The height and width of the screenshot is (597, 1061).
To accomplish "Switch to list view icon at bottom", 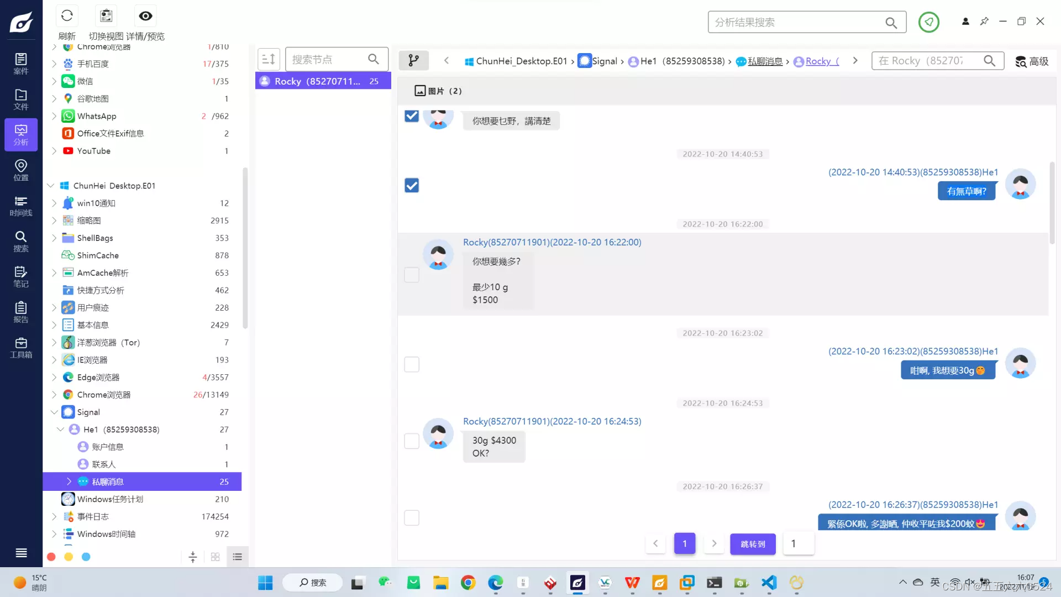I will coord(238,557).
